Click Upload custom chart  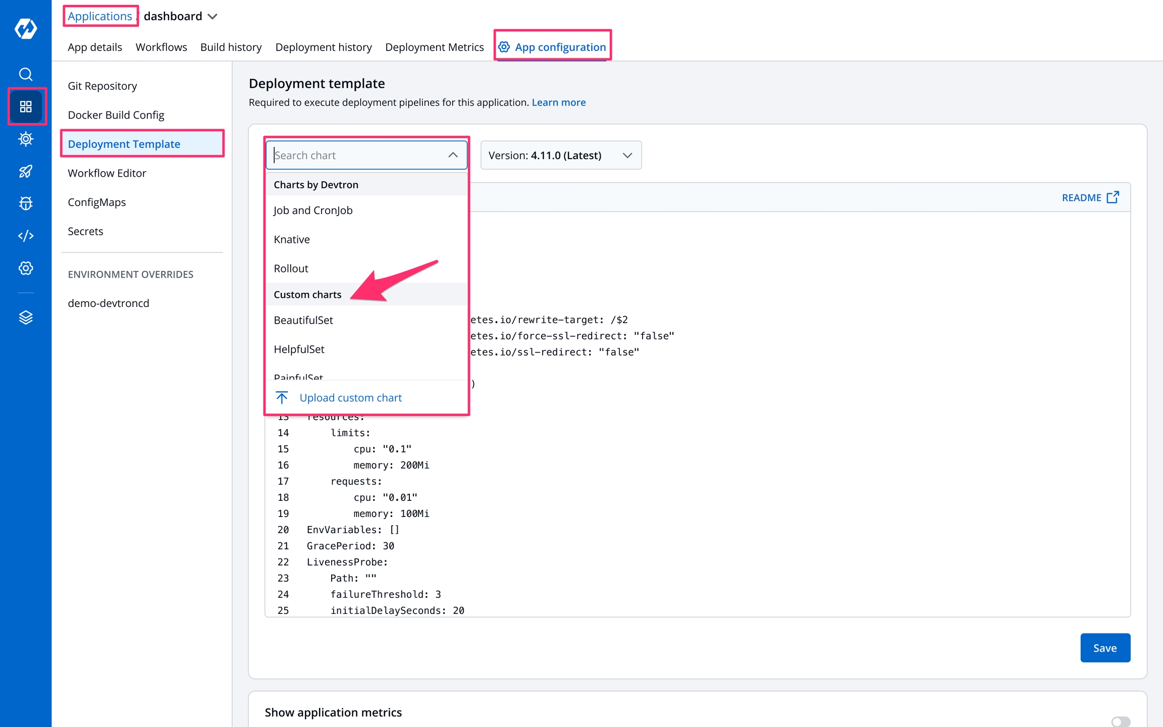tap(350, 398)
